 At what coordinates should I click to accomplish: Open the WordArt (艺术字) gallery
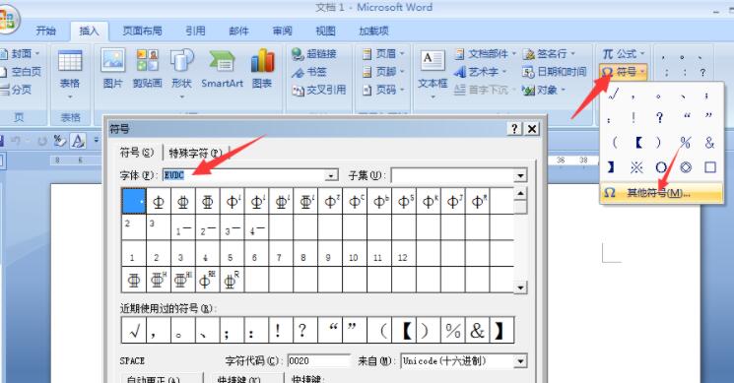click(481, 72)
